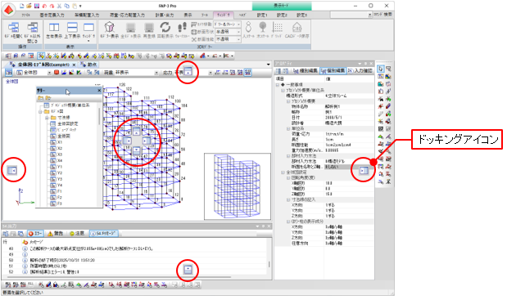507x300 pixels.
Task: Open the 全体図 view selector dropdown
Action: click(49, 73)
